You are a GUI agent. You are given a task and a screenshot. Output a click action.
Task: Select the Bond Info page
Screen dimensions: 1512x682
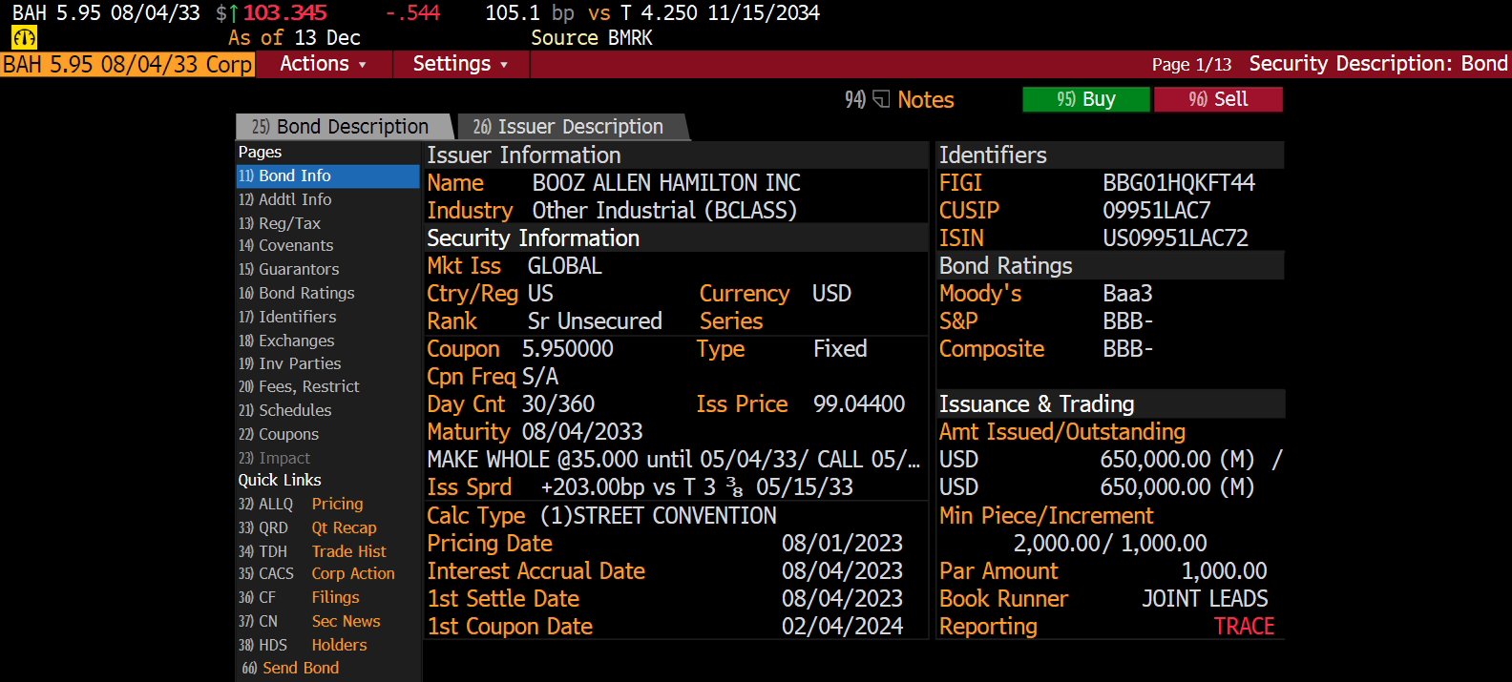(x=327, y=176)
